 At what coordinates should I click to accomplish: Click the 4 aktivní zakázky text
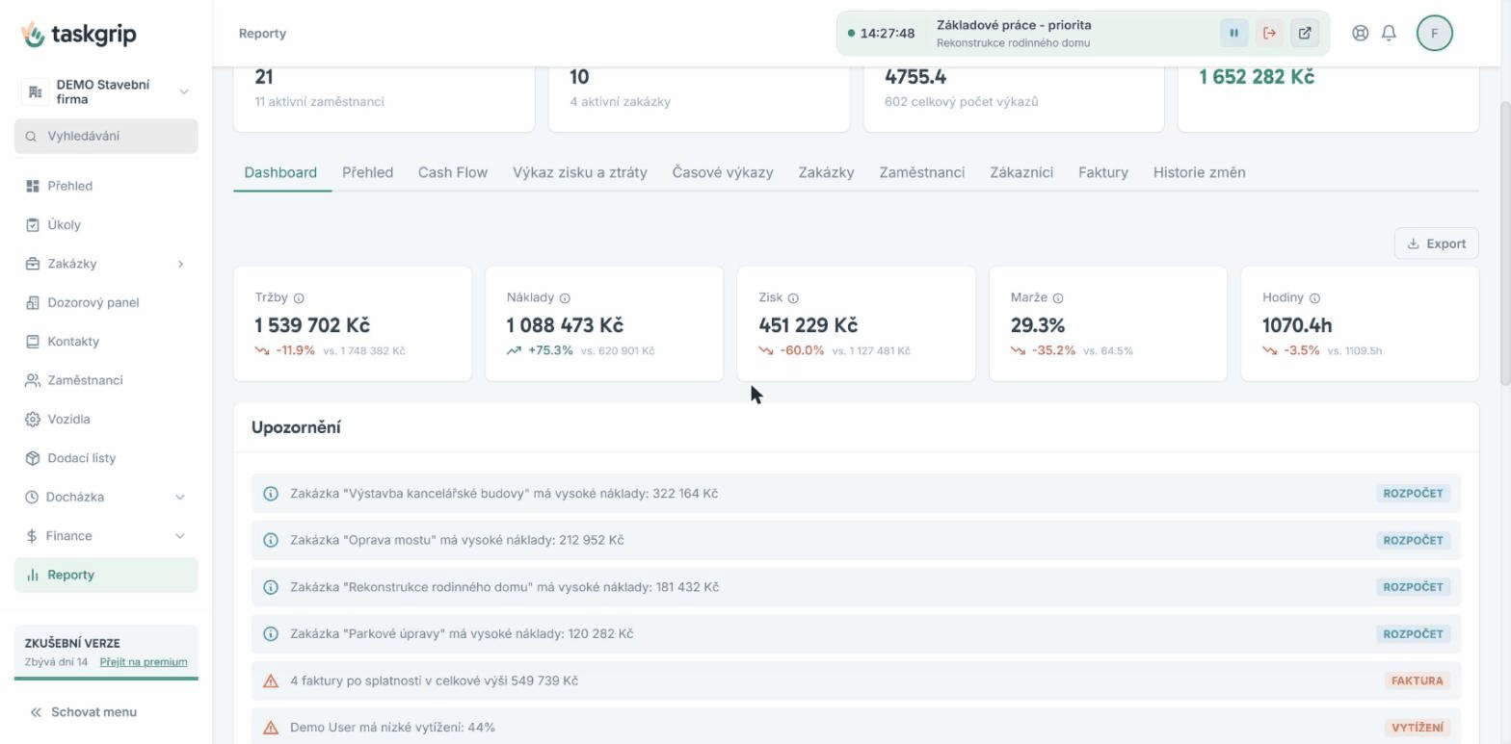[620, 102]
